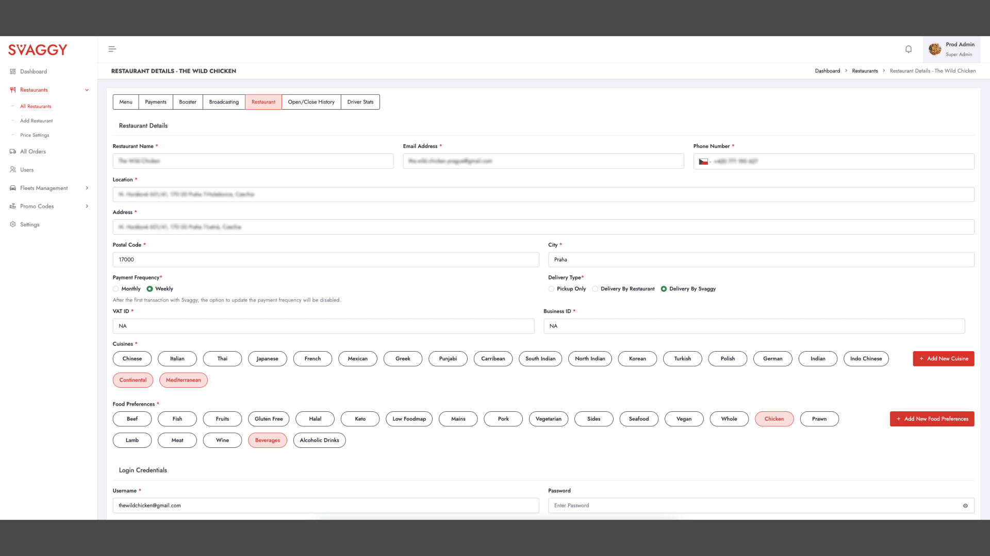Screen dimensions: 990x556
Task: Toggle the Italian cuisine chip
Action: (x=177, y=359)
